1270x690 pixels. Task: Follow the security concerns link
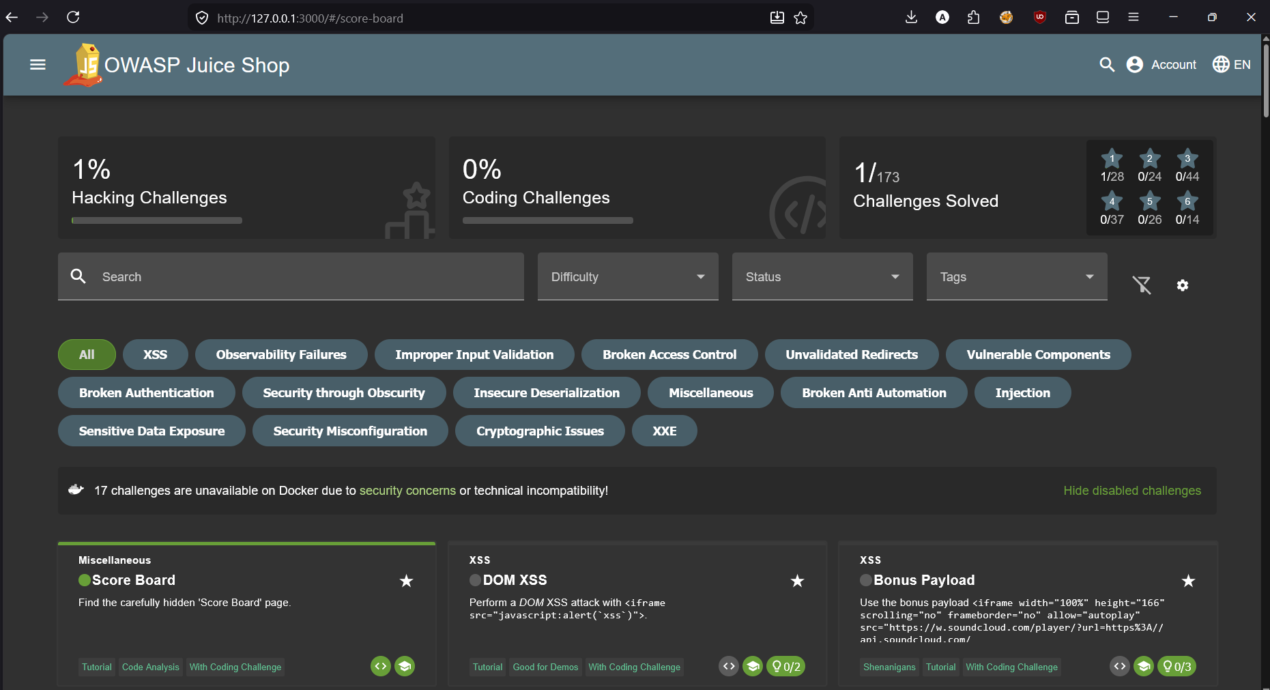click(x=407, y=491)
